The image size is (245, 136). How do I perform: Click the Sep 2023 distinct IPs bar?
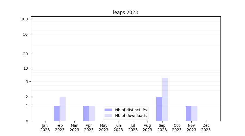159,109
